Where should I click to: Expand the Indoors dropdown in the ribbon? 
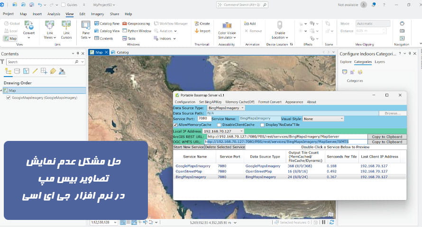[174, 39]
